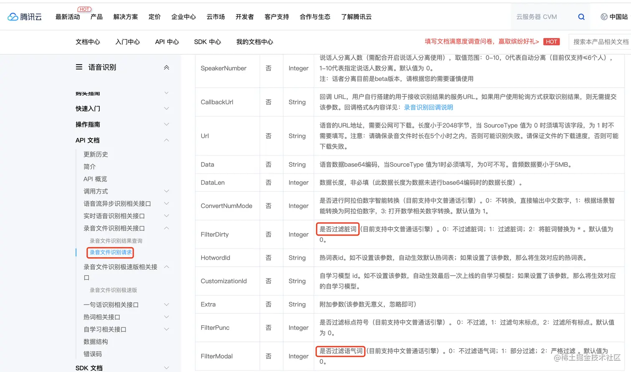Open the 解决方案 menu

126,17
